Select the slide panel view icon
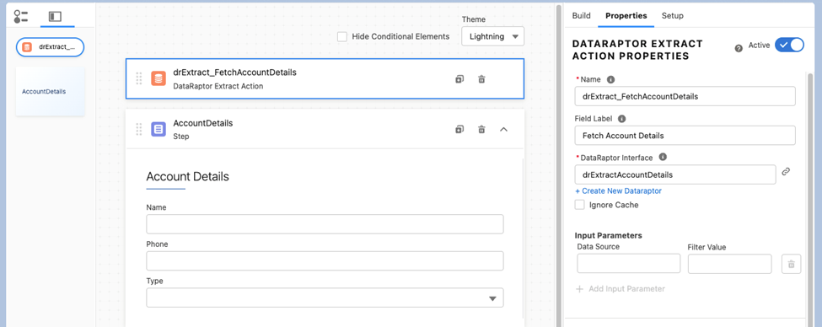Viewport: 822px width, 327px height. (x=55, y=16)
